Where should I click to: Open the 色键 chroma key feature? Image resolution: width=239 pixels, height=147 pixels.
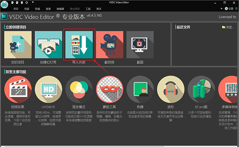pos(140,89)
